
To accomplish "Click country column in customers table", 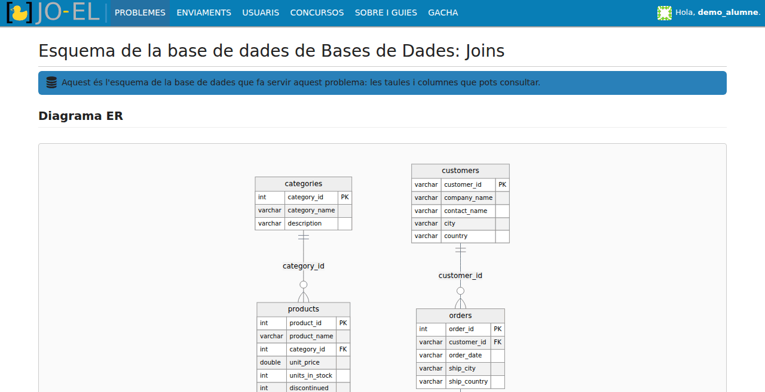I will pyautogui.click(x=469, y=236).
